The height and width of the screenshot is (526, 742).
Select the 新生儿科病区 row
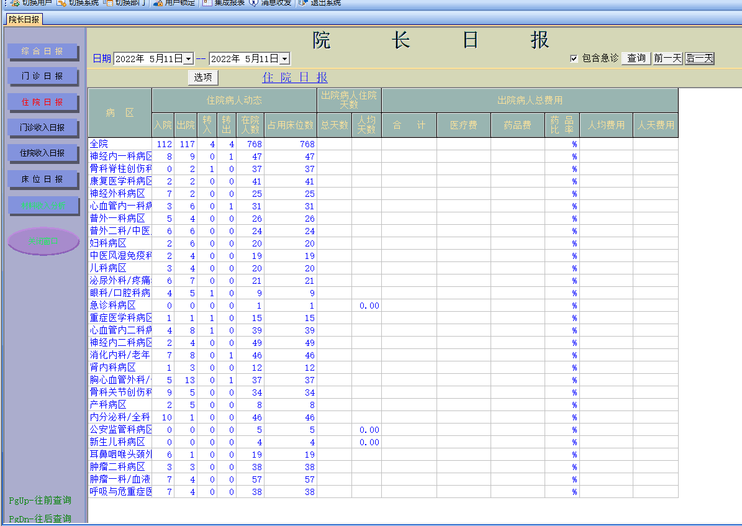[x=383, y=442]
